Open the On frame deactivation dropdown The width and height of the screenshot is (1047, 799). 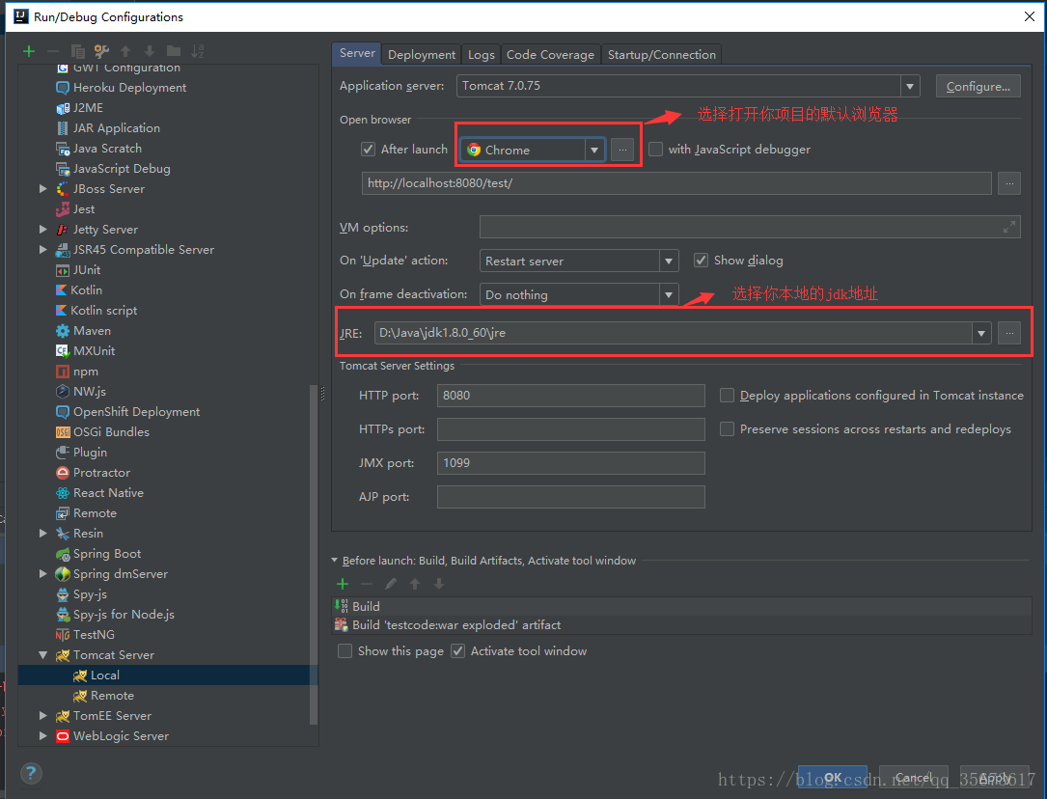pyautogui.click(x=669, y=294)
